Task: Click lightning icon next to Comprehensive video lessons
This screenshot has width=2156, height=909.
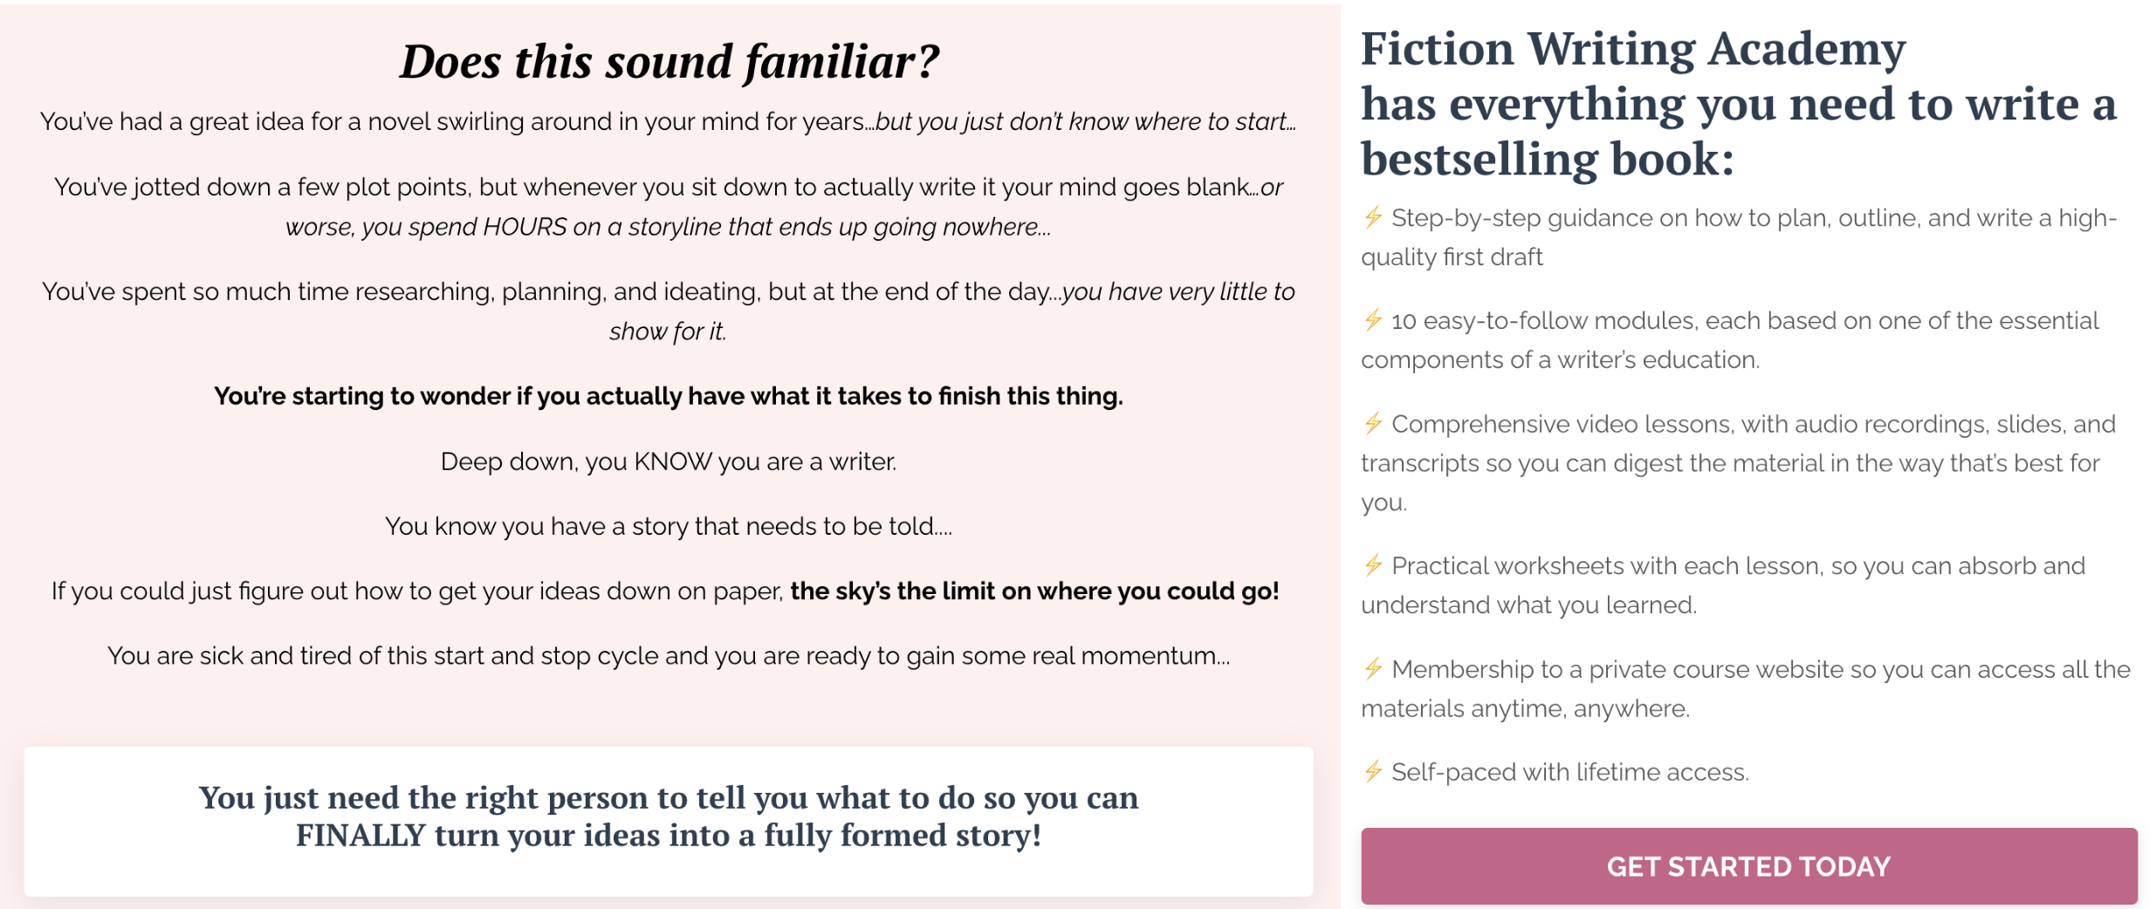Action: [1373, 423]
